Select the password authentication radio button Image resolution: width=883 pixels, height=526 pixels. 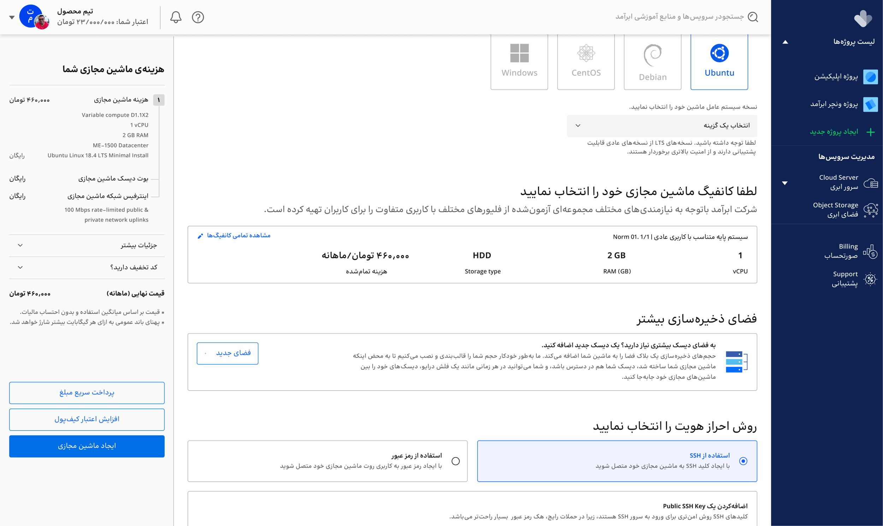tap(456, 461)
